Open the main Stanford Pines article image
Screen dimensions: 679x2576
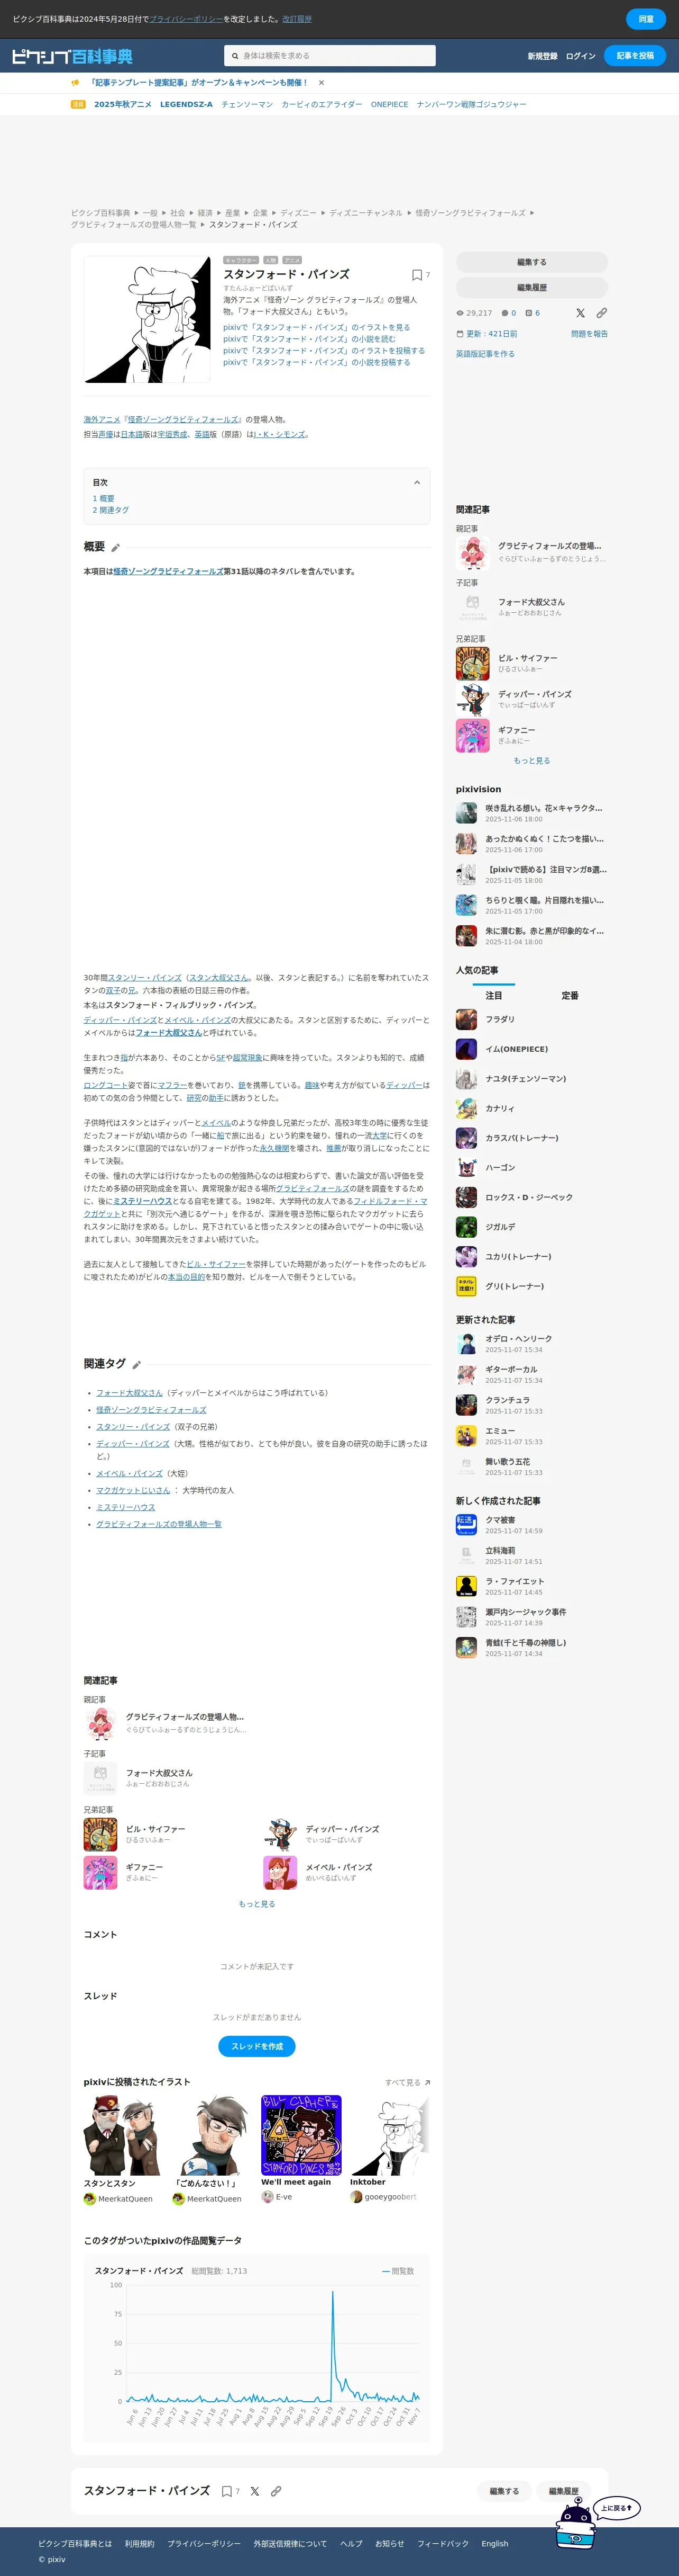tap(147, 319)
